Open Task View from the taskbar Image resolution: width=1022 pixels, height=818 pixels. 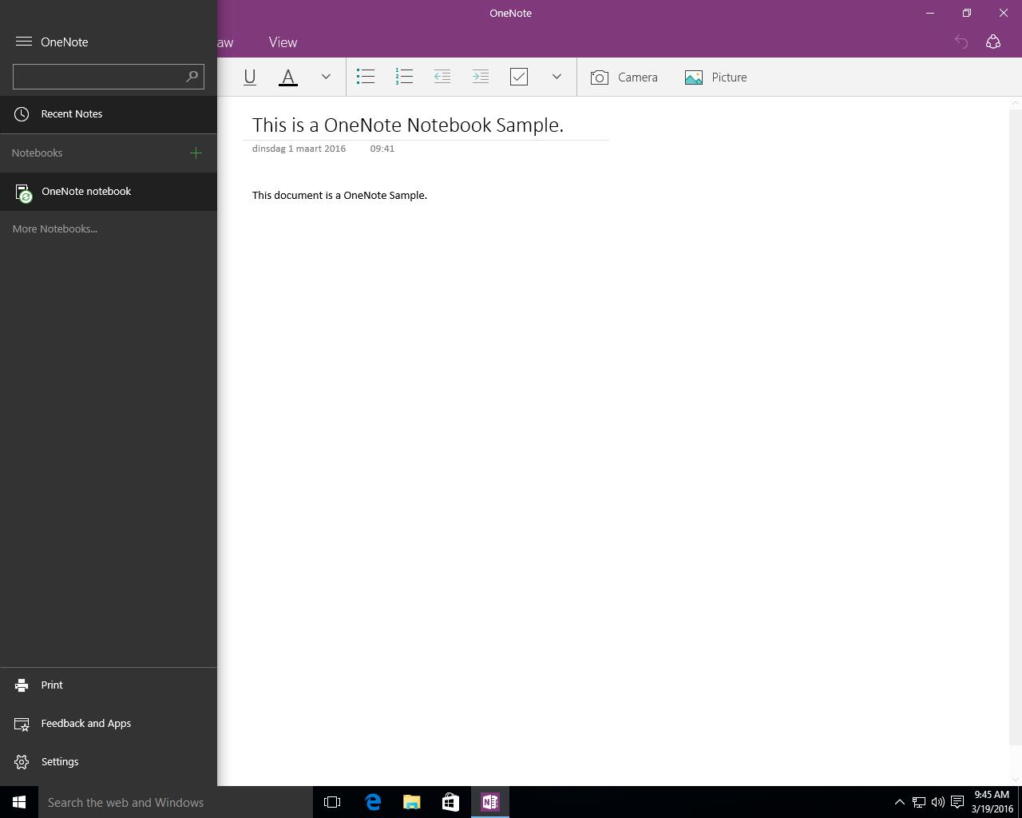coord(332,802)
